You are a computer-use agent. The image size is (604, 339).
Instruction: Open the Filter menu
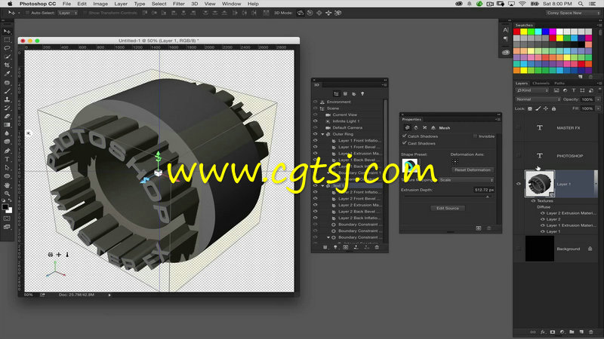tap(178, 4)
